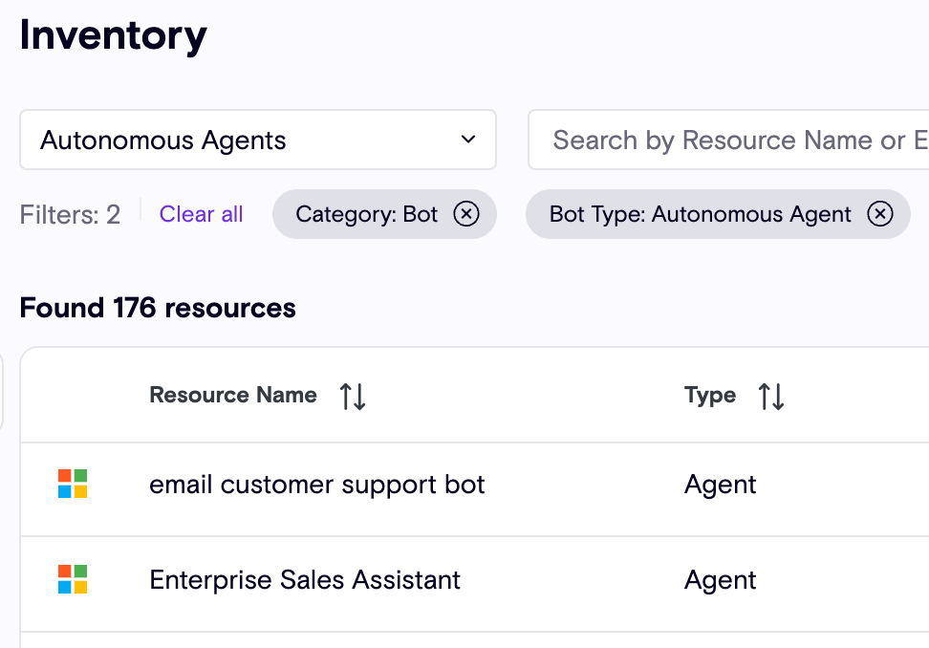This screenshot has width=929, height=648.
Task: Select the Resource Name column header
Action: 232,395
